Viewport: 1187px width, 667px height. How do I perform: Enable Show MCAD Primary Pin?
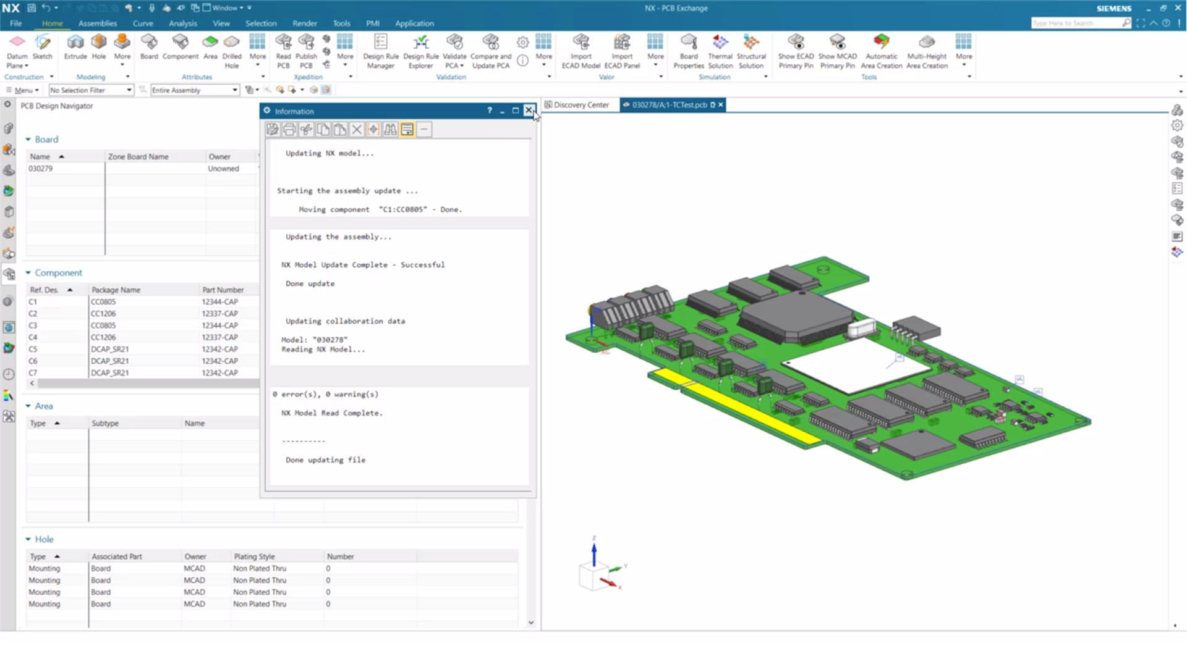[838, 49]
